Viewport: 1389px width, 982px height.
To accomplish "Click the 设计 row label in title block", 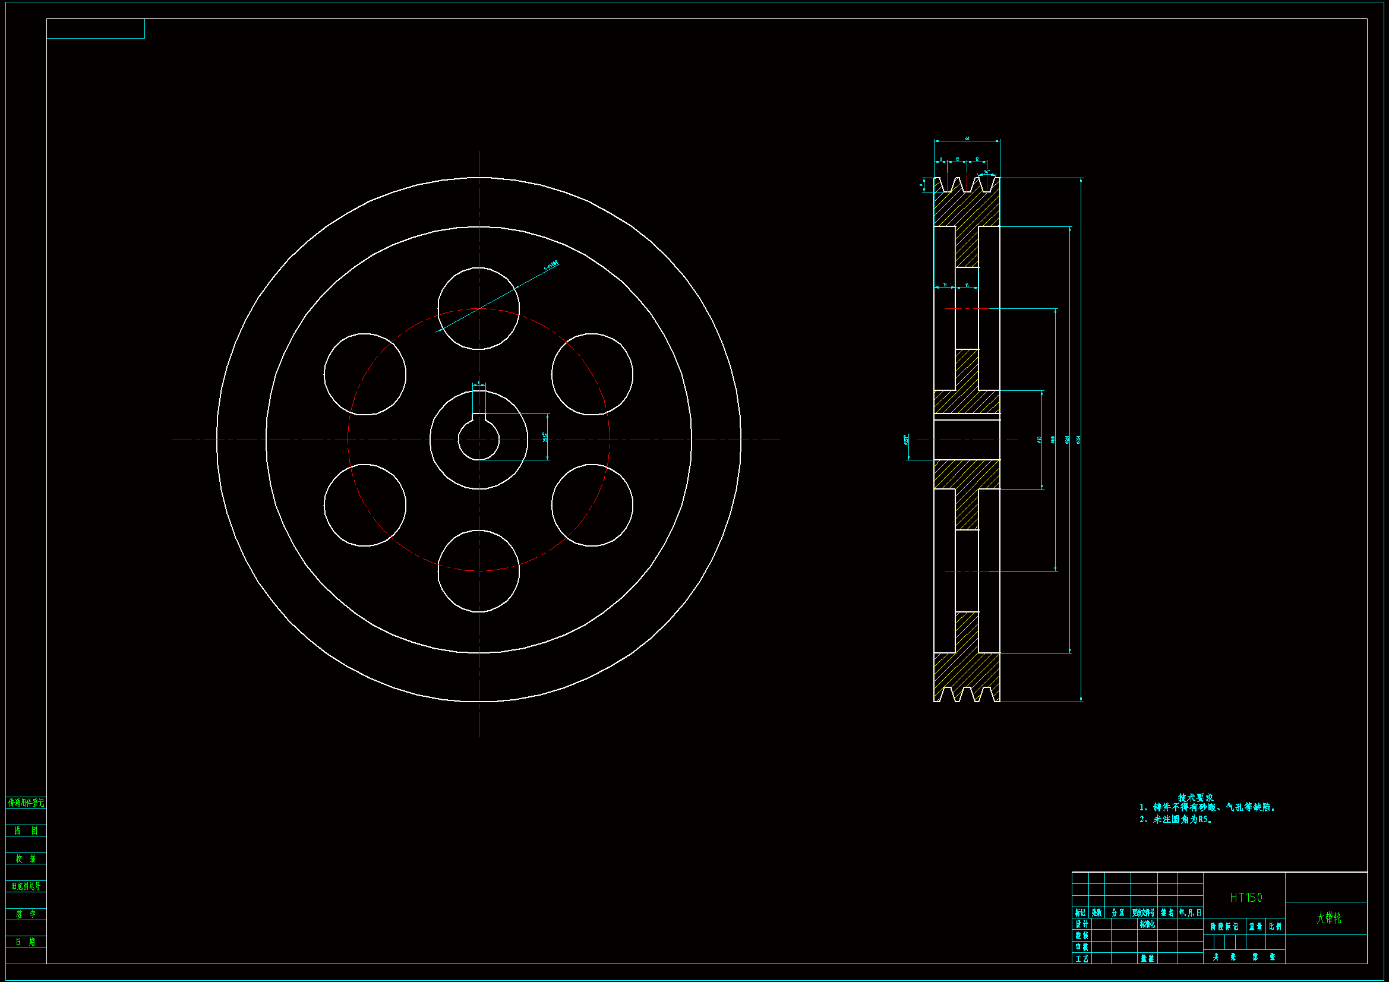I will (1082, 924).
